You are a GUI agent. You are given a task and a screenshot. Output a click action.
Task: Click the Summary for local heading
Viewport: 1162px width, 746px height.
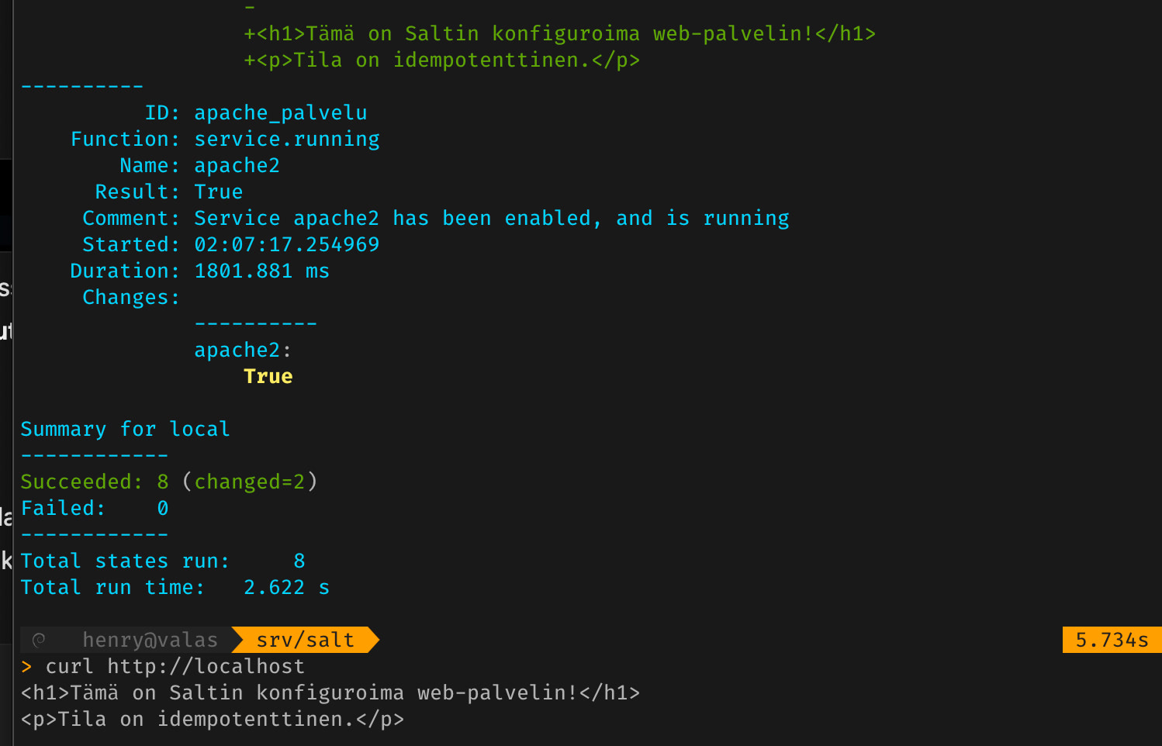tap(125, 429)
